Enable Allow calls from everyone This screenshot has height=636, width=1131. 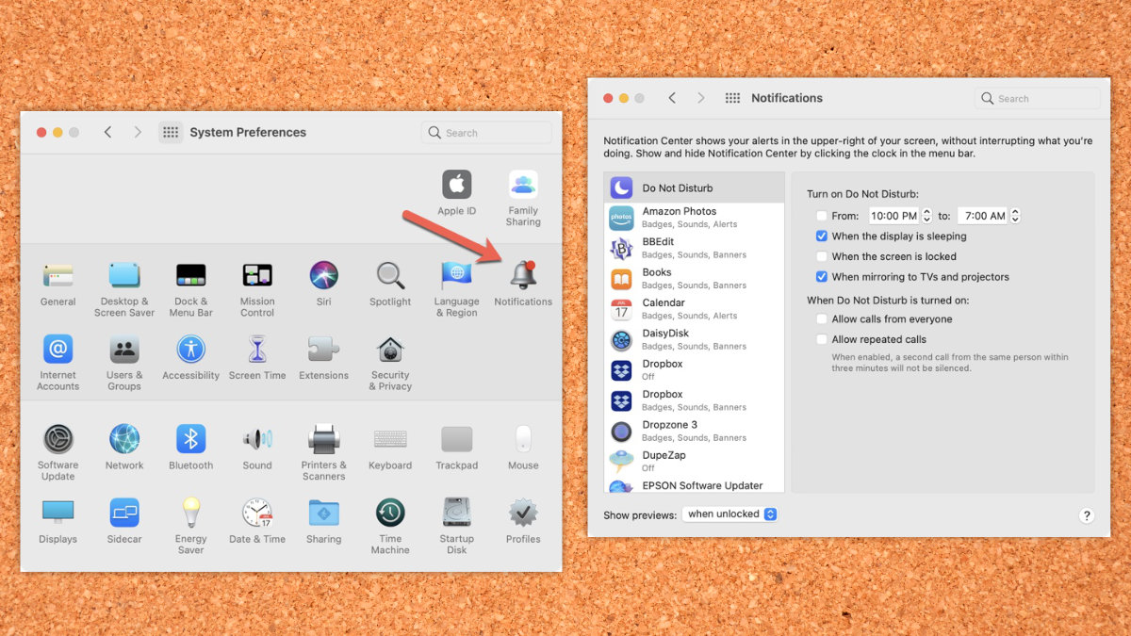click(x=822, y=319)
